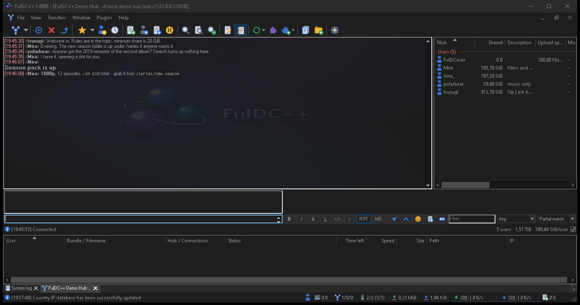
Task: Open finished uploads list icon
Action: click(157, 30)
